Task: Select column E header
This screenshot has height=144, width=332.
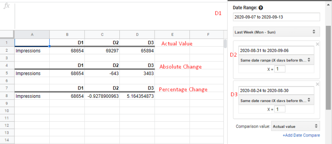Action: click(172, 34)
